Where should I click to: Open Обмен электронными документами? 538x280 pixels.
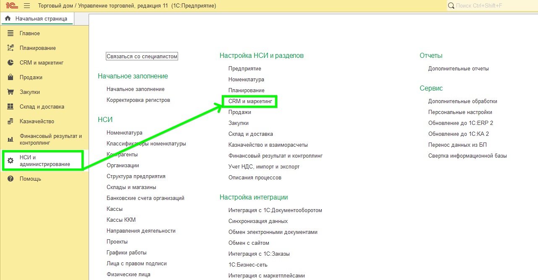click(273, 232)
